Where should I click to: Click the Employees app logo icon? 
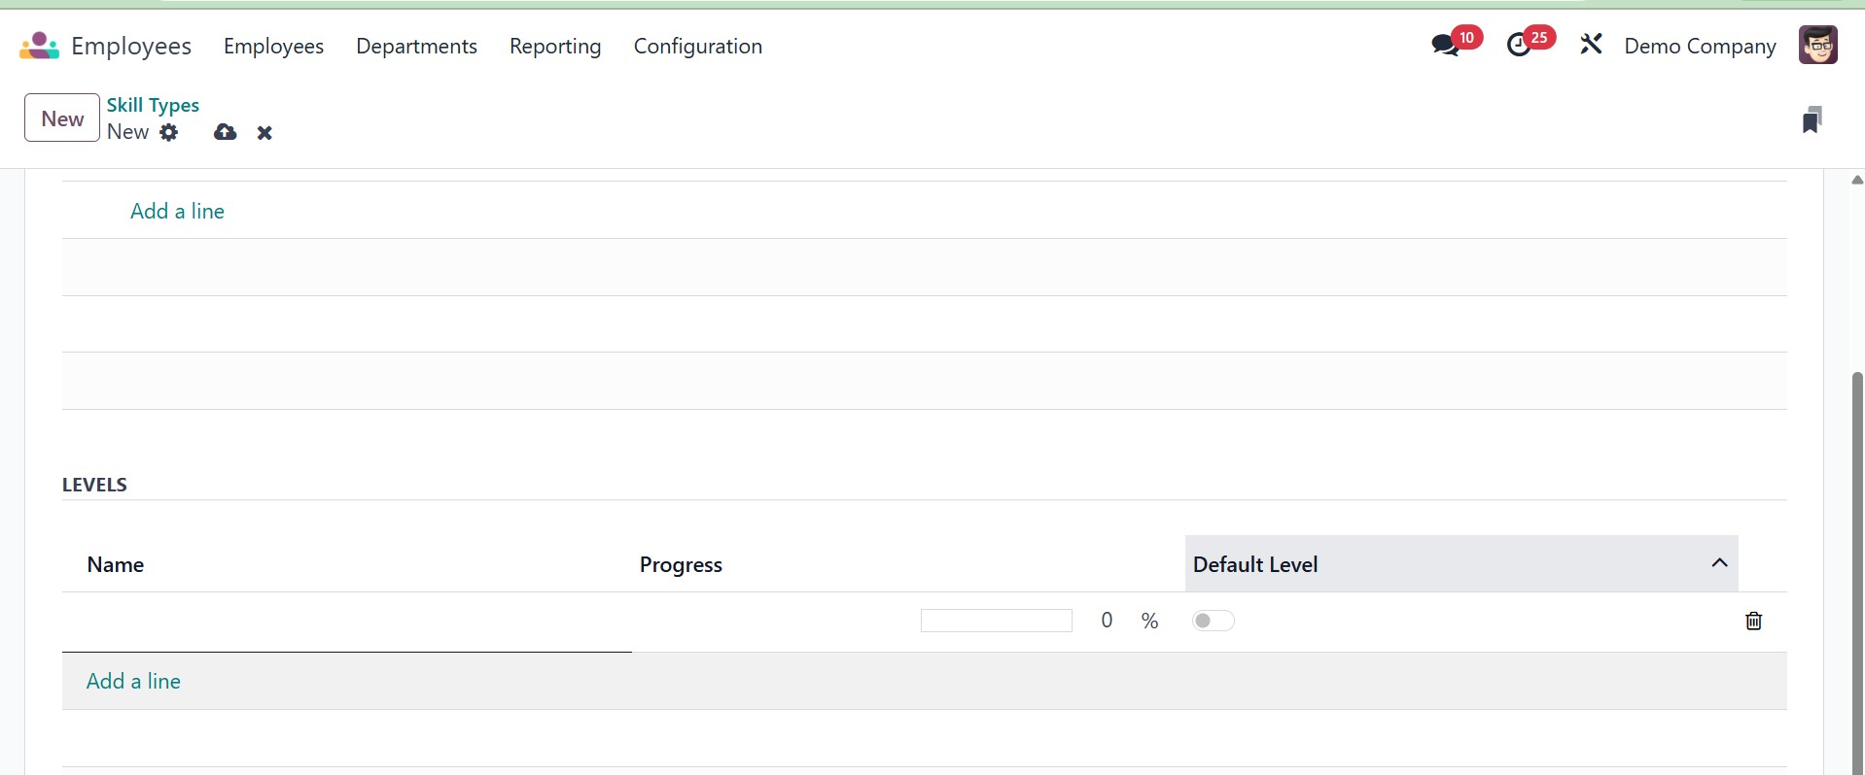tap(39, 46)
